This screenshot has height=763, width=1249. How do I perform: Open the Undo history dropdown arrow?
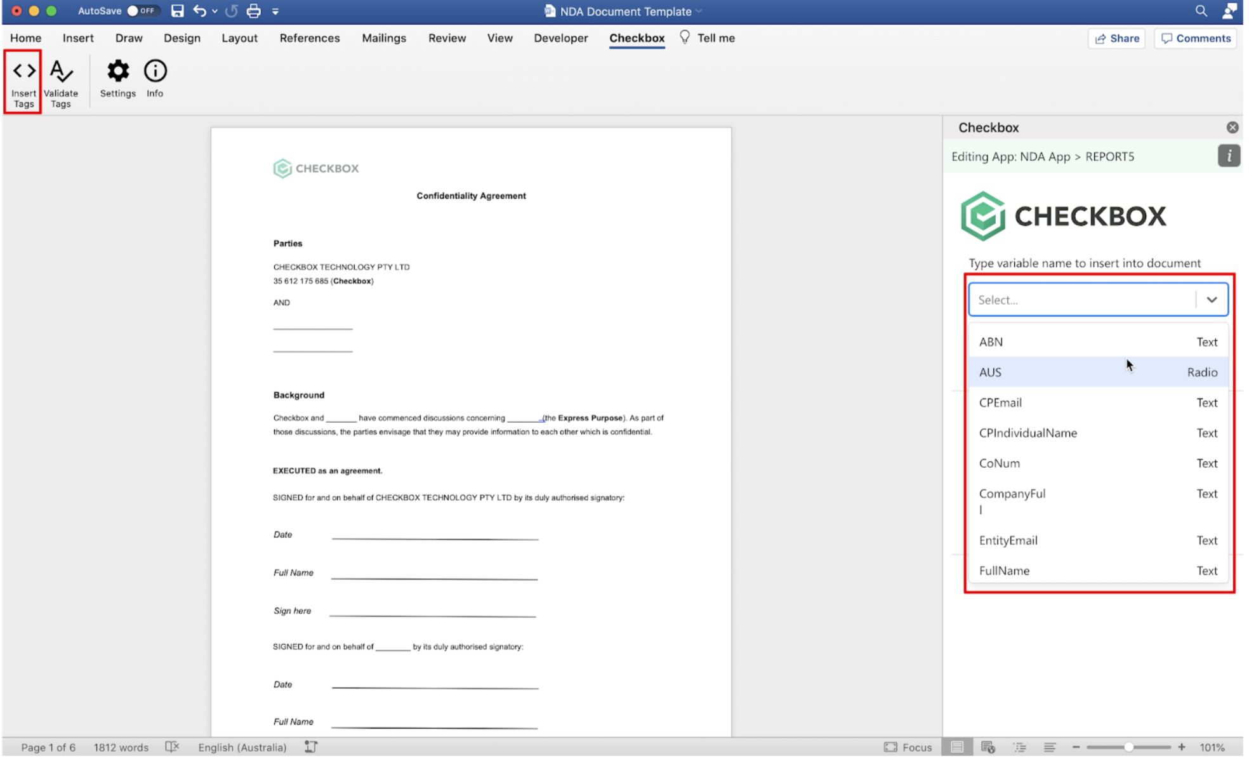[x=215, y=11]
